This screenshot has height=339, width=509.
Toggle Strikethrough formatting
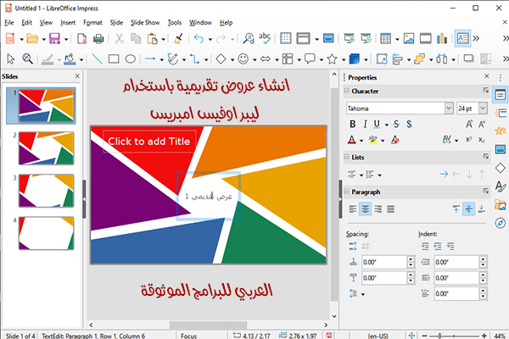[396, 125]
